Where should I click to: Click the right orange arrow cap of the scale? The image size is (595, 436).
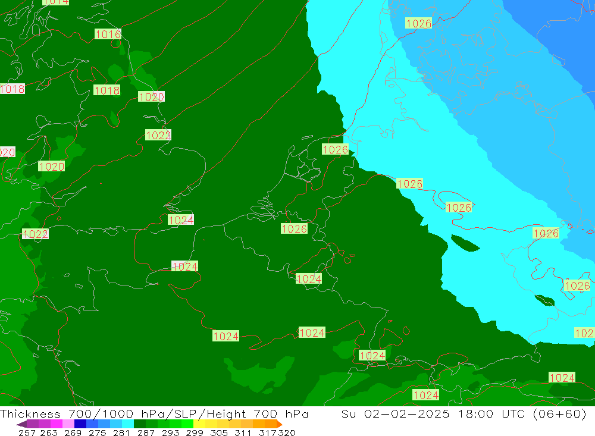pyautogui.click(x=280, y=424)
